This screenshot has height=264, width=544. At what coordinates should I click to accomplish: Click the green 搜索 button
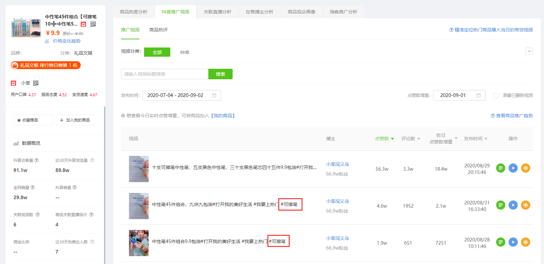[x=220, y=74]
